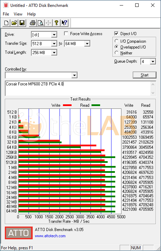Enable the Force Write Access checkbox
Viewport: 161px width, 251px height.
tap(66, 34)
